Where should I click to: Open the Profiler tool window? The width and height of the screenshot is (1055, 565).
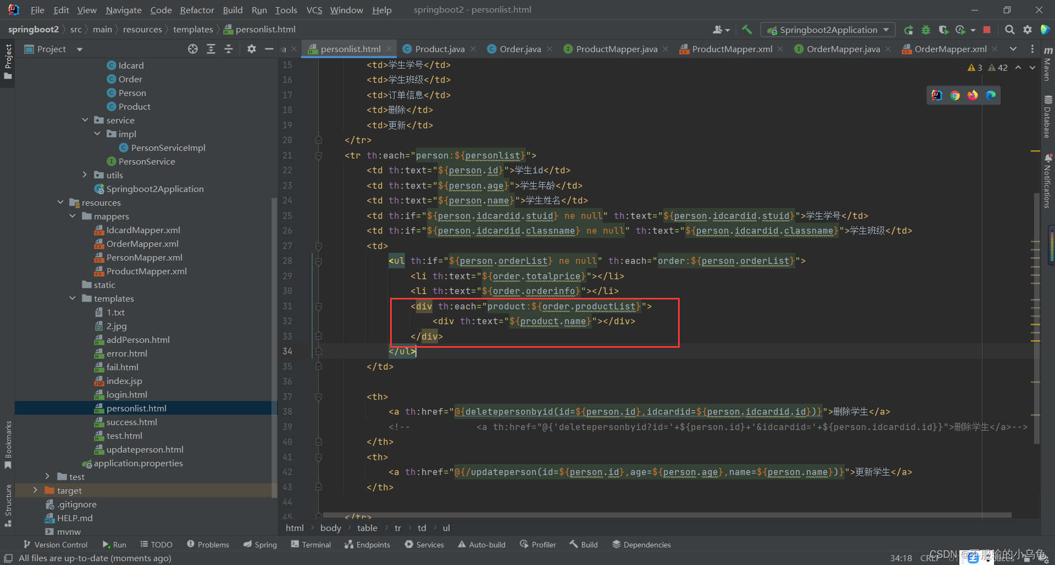[x=538, y=545]
